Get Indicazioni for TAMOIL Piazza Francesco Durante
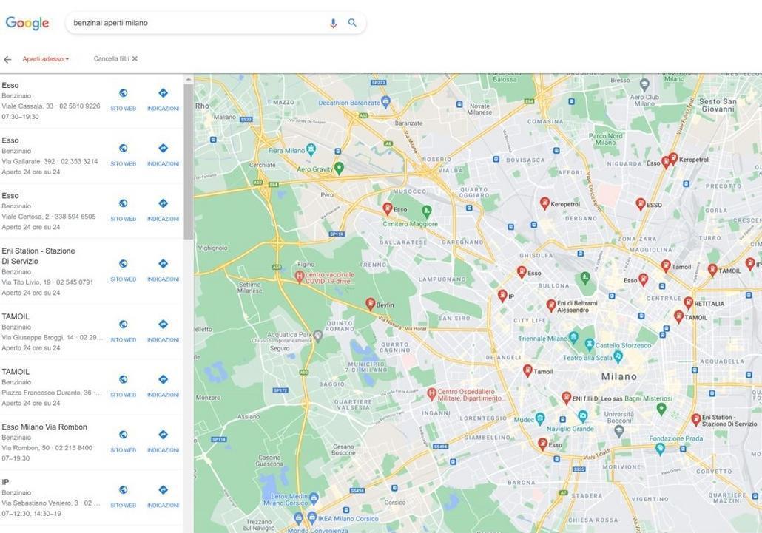 163,387
